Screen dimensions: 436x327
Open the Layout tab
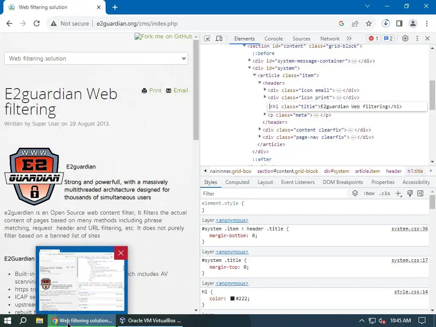[x=265, y=182]
